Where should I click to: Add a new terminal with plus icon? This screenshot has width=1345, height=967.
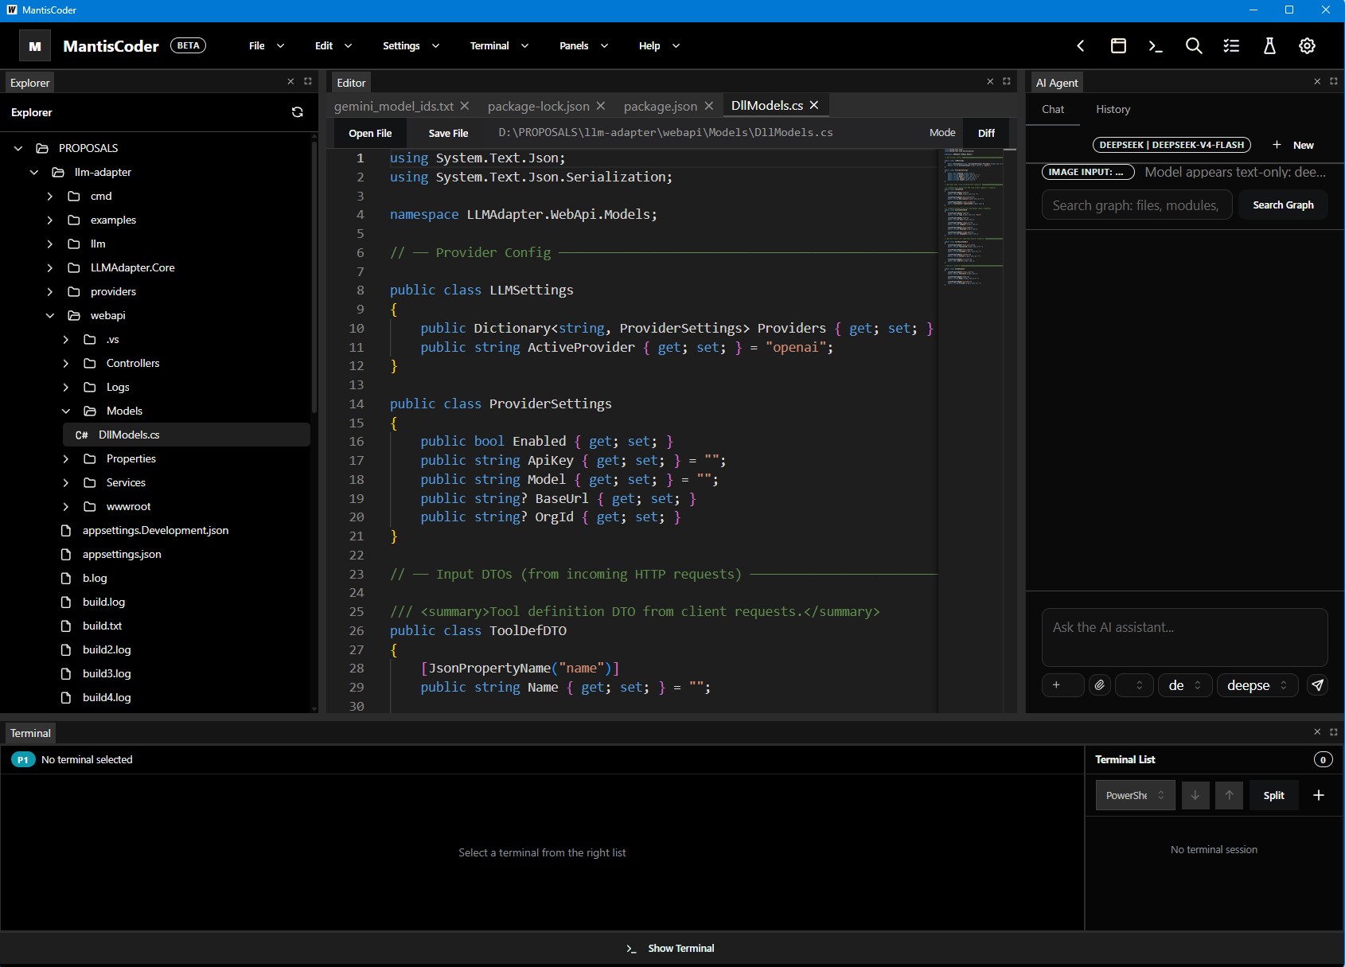pyautogui.click(x=1319, y=795)
